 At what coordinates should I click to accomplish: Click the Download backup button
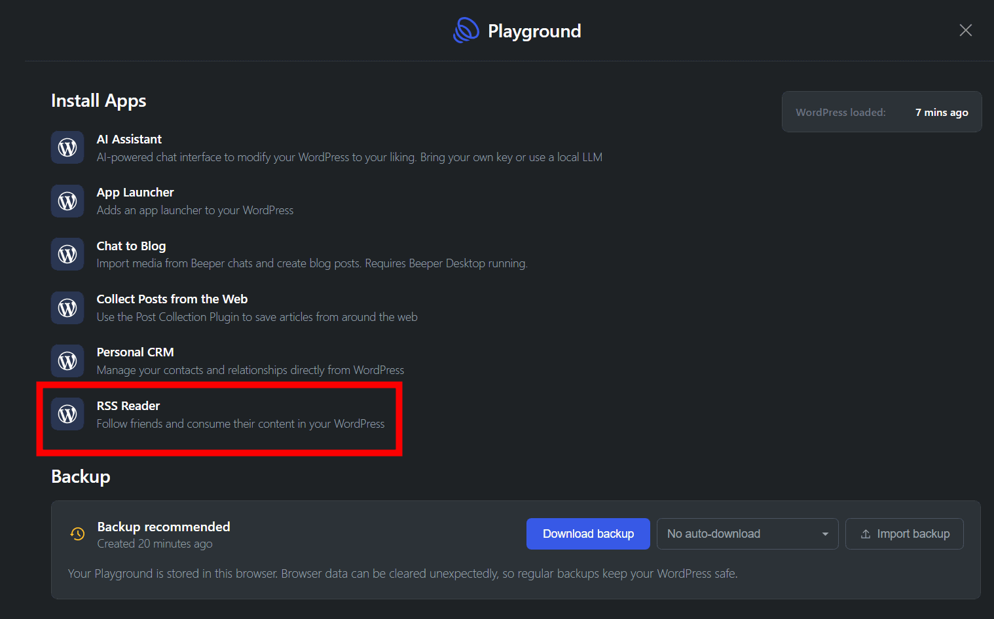(588, 534)
